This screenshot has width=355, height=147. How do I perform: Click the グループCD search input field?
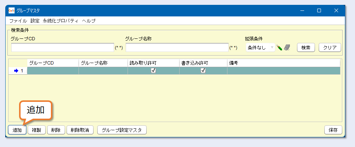(62, 48)
